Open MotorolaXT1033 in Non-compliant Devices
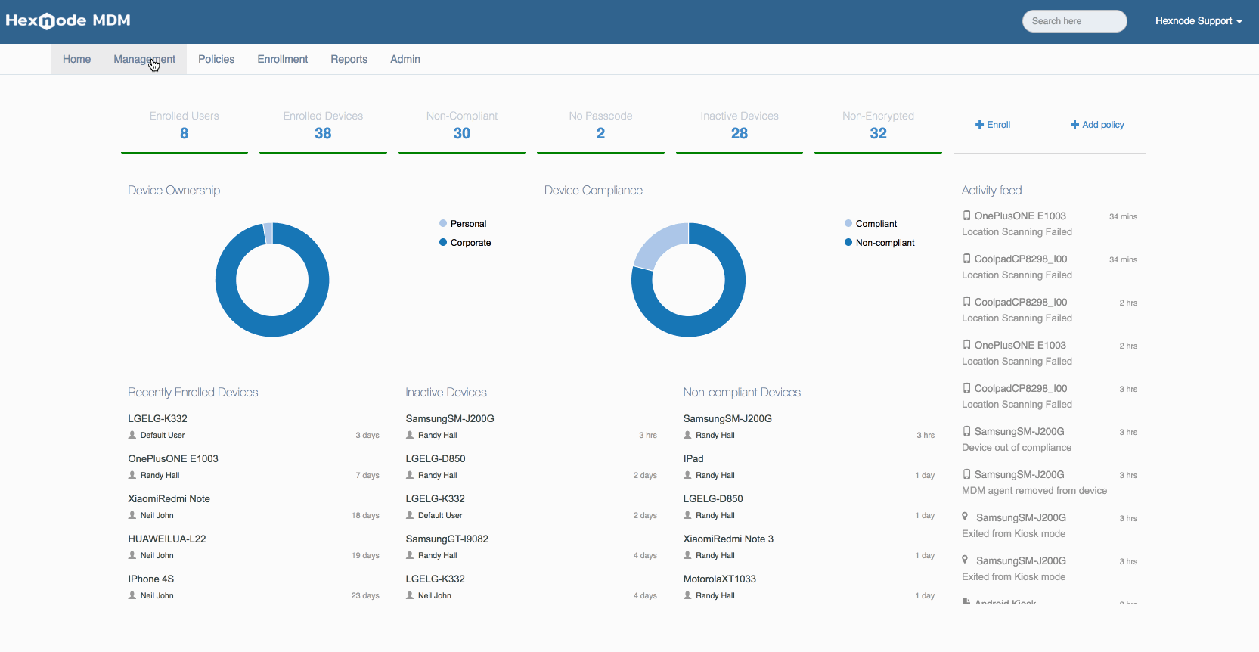 click(x=720, y=579)
